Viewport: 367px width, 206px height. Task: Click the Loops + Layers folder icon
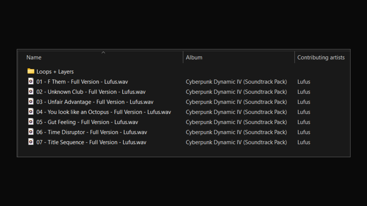[31, 71]
